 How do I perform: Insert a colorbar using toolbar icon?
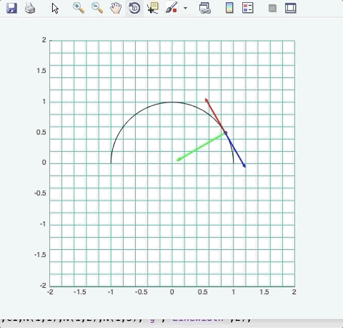pos(229,8)
